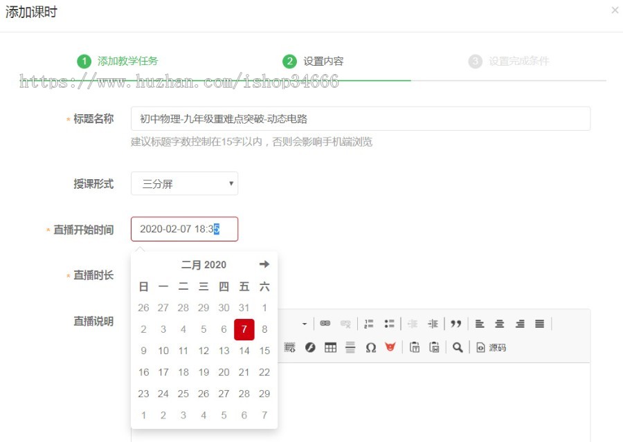Viewport: 623px width, 442px height.
Task: Click the 标题名称 title input field
Action: tap(360, 118)
